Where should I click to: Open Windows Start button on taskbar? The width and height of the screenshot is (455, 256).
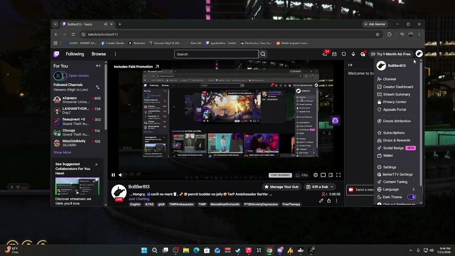(144, 250)
